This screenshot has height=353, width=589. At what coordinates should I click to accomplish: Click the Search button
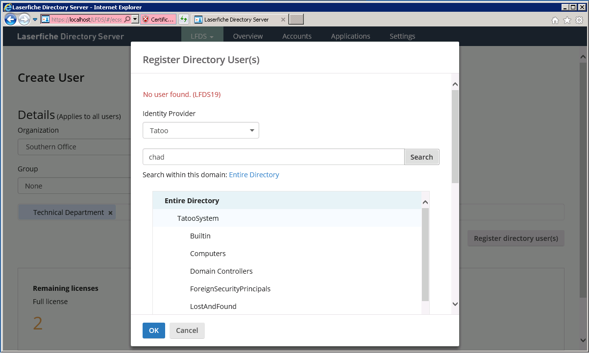click(422, 157)
